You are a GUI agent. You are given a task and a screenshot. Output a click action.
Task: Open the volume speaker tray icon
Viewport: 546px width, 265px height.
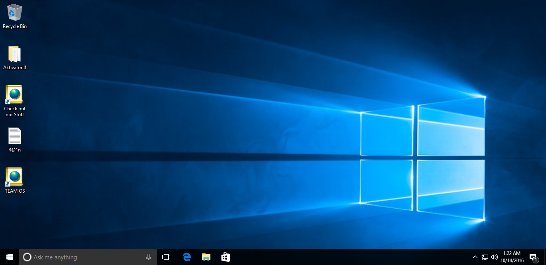point(494,257)
